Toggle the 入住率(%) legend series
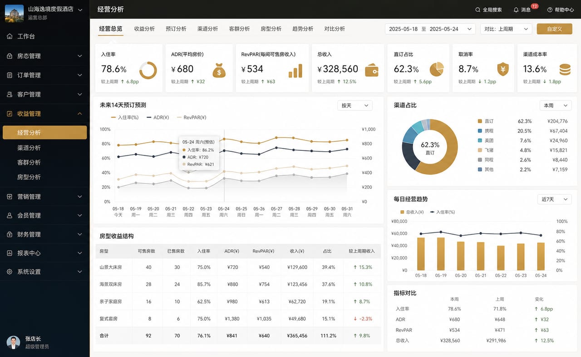 point(124,117)
